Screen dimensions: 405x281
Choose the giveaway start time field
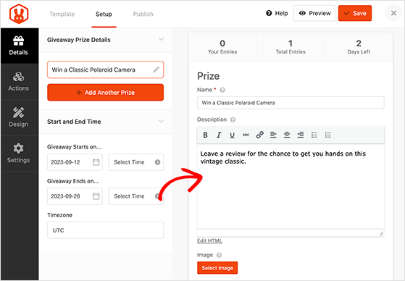(136, 162)
